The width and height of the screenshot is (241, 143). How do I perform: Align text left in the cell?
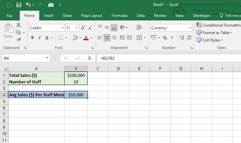(100, 38)
